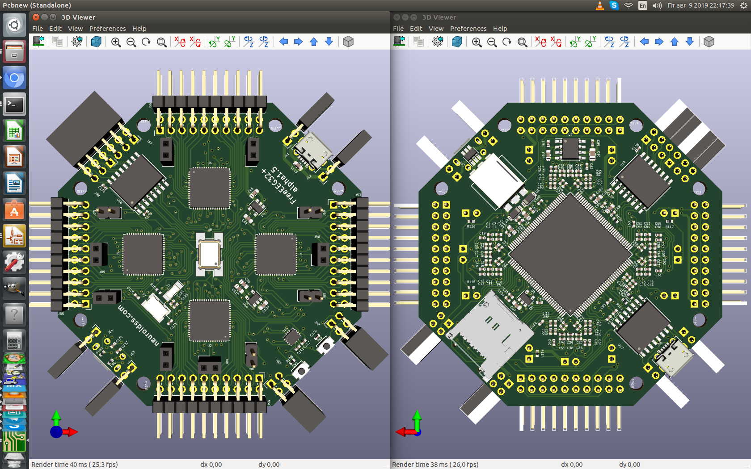Open the Preferences menu in left viewer
This screenshot has width=751, height=469.
click(107, 29)
